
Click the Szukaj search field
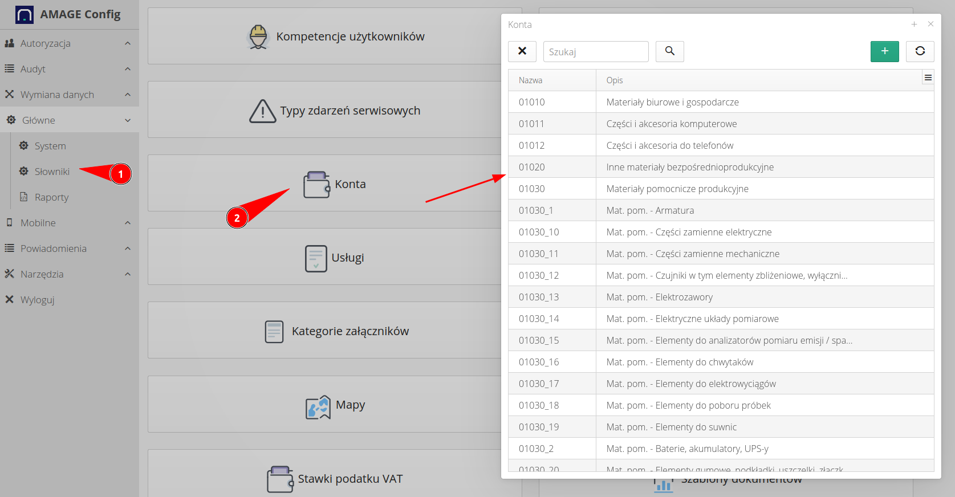point(595,52)
